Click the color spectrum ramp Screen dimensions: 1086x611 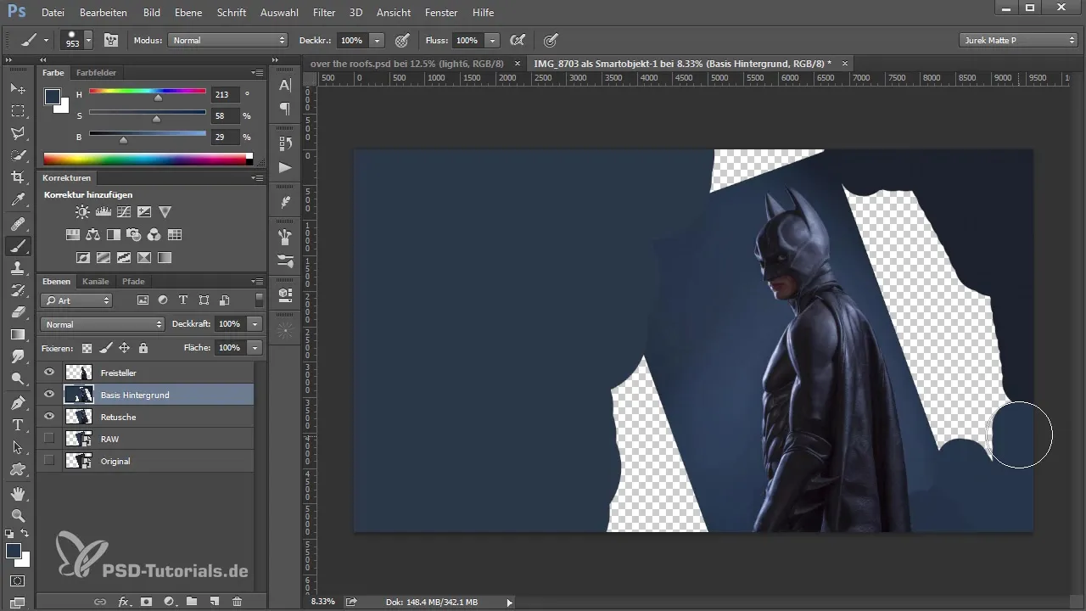tap(148, 159)
